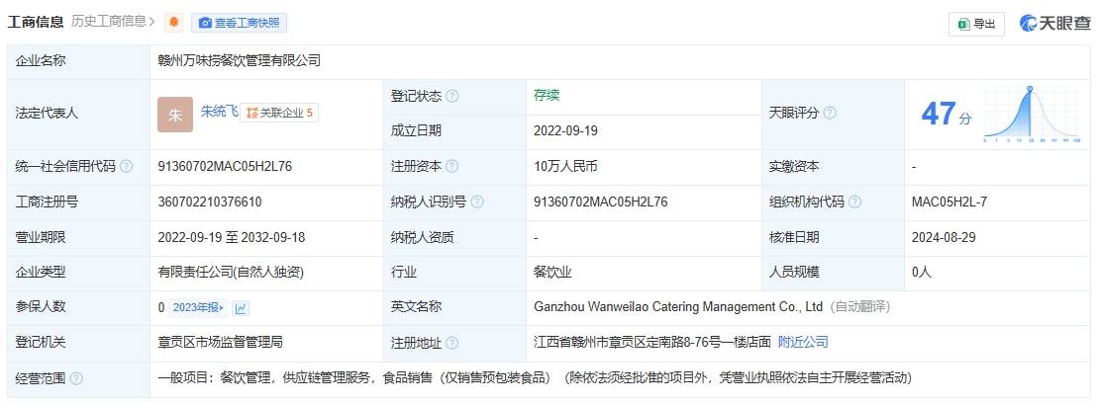The width and height of the screenshot is (1100, 405).
Task: Click help icon beside 天眼评分
Action: tap(830, 114)
